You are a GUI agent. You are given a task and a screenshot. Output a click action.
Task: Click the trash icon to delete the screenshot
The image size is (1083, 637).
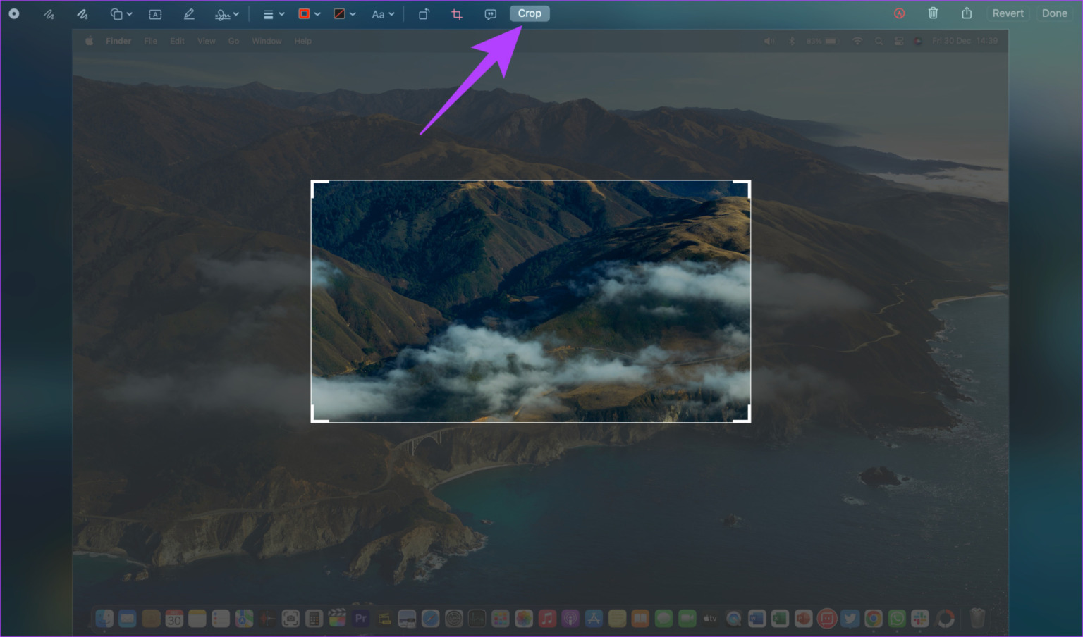(932, 13)
